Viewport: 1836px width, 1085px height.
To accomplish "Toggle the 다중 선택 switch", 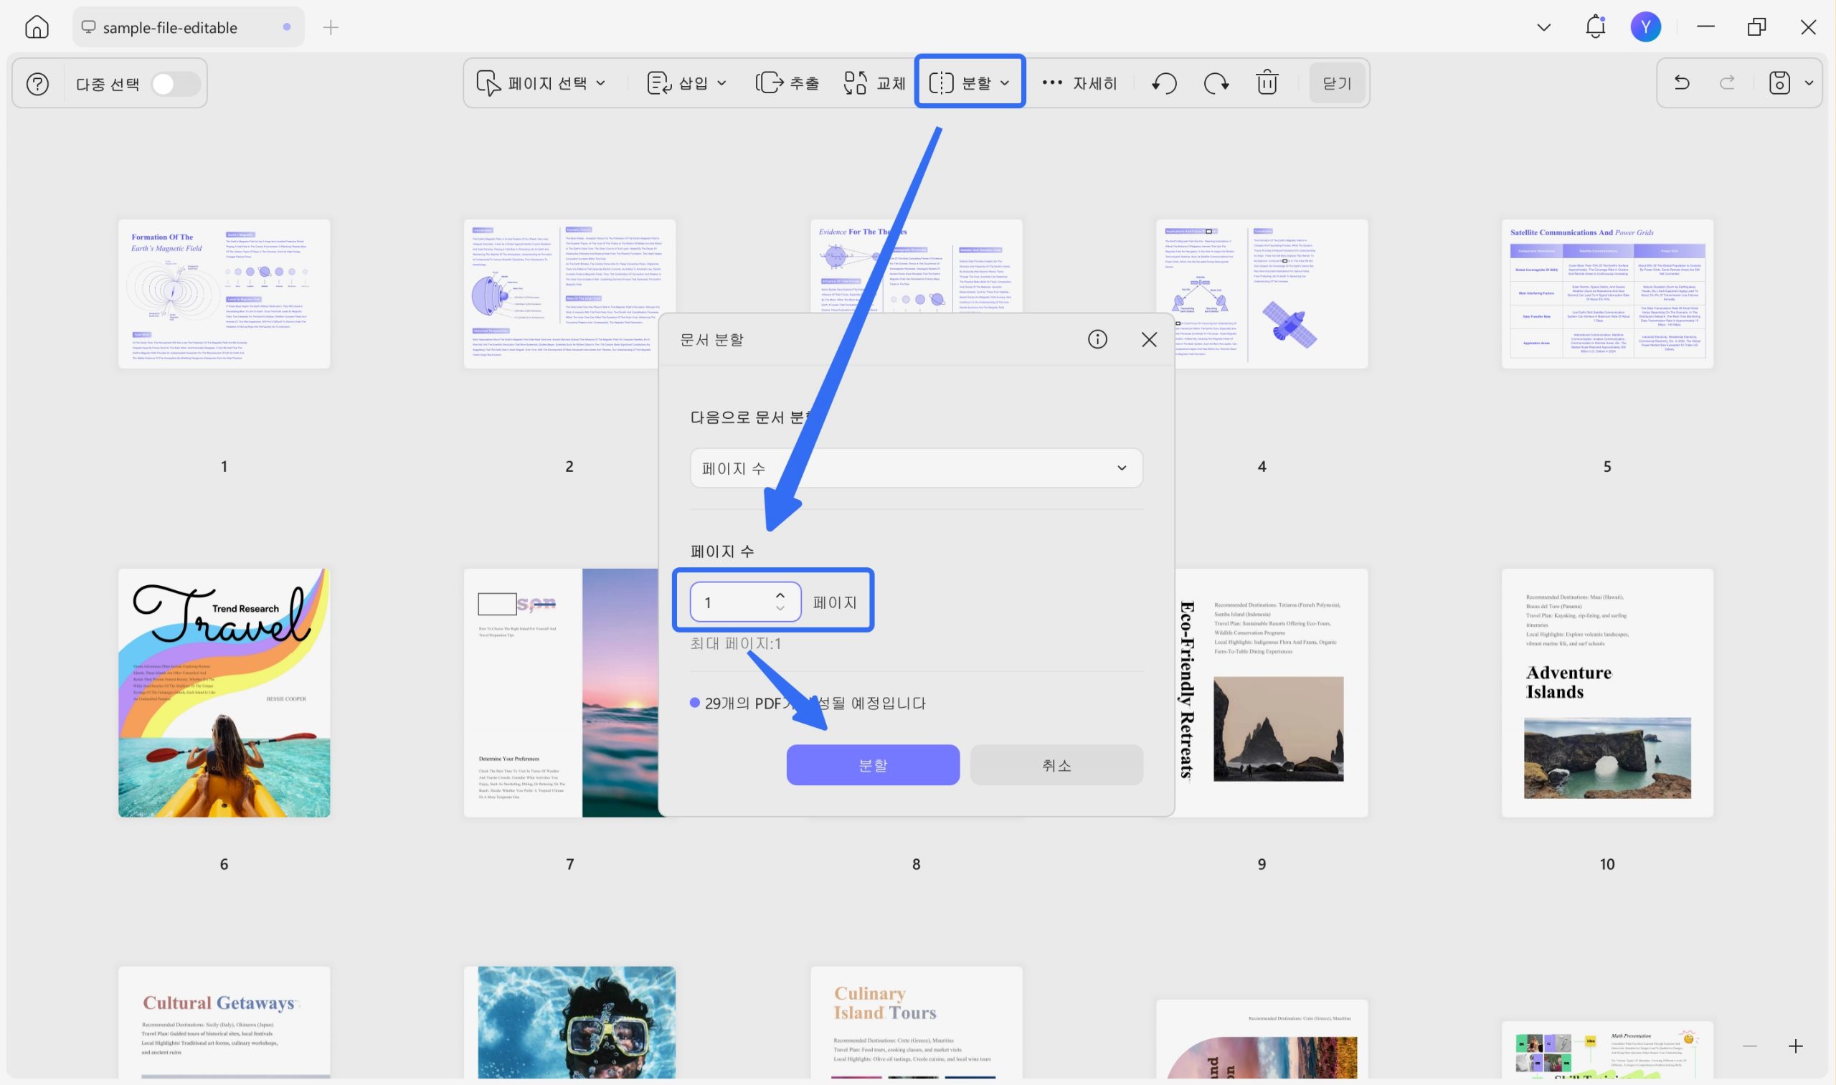I will pyautogui.click(x=176, y=83).
